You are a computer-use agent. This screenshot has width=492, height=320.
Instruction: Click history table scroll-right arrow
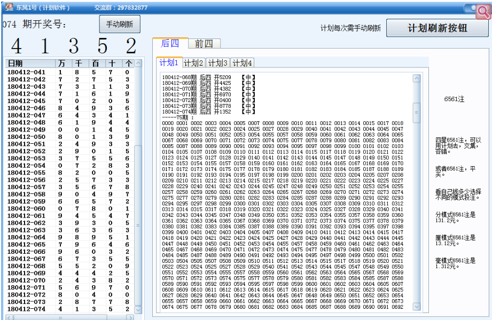pyautogui.click(x=130, y=316)
